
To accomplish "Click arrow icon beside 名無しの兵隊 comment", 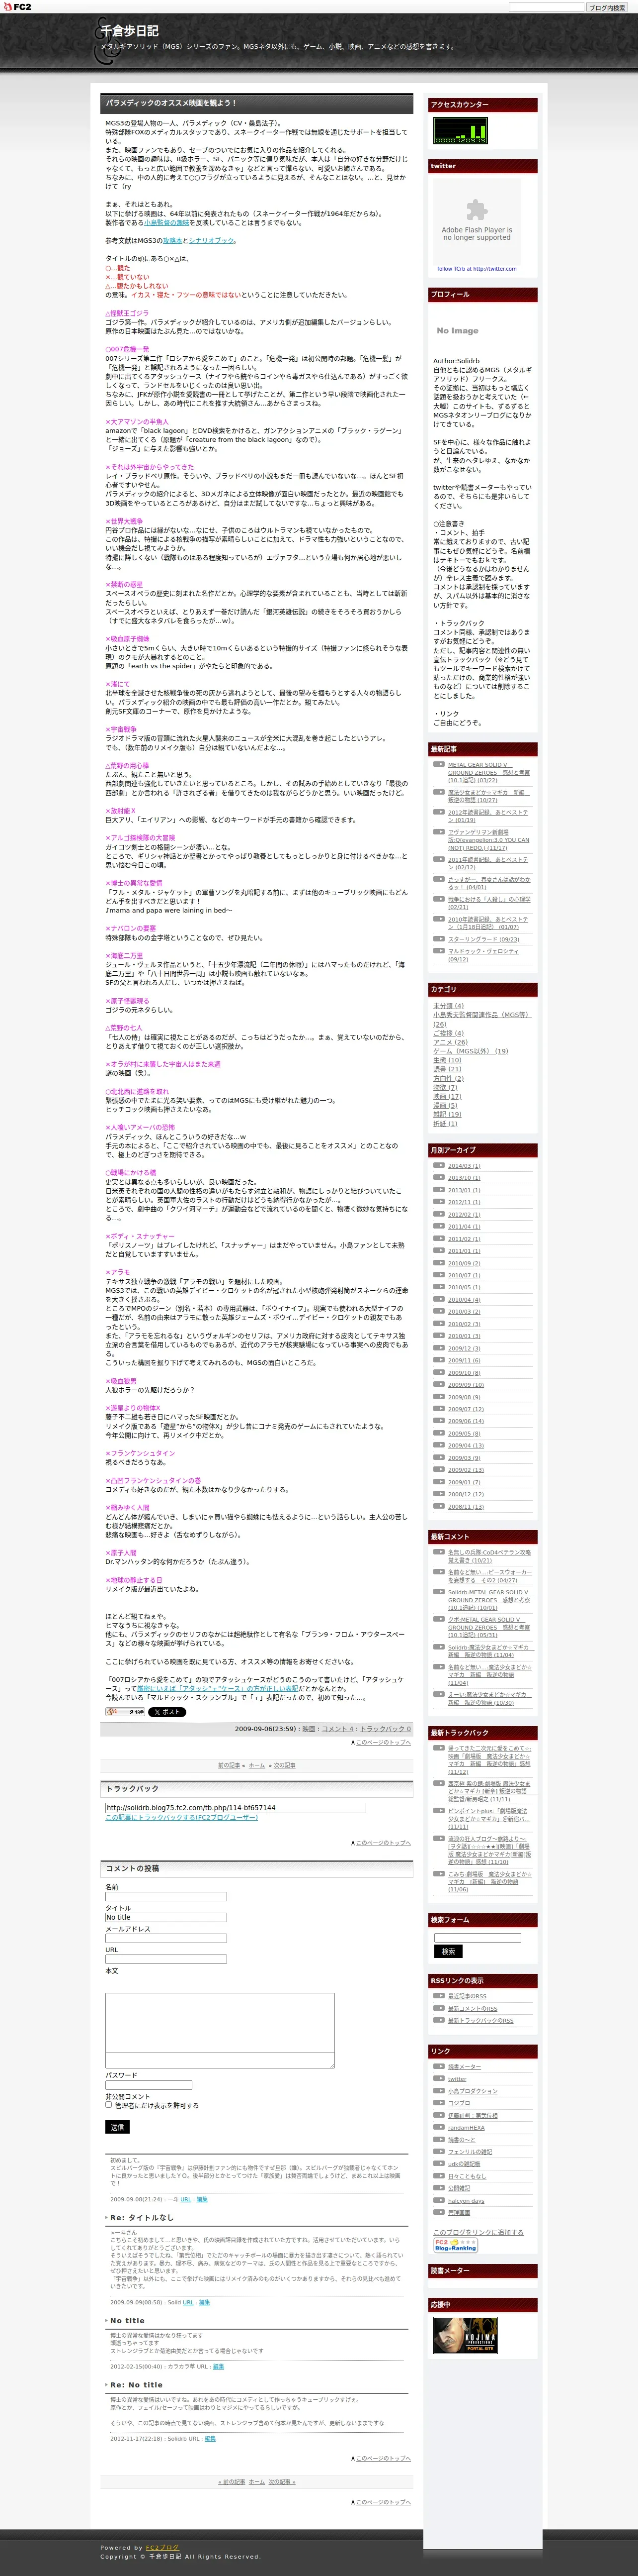I will tap(438, 1552).
